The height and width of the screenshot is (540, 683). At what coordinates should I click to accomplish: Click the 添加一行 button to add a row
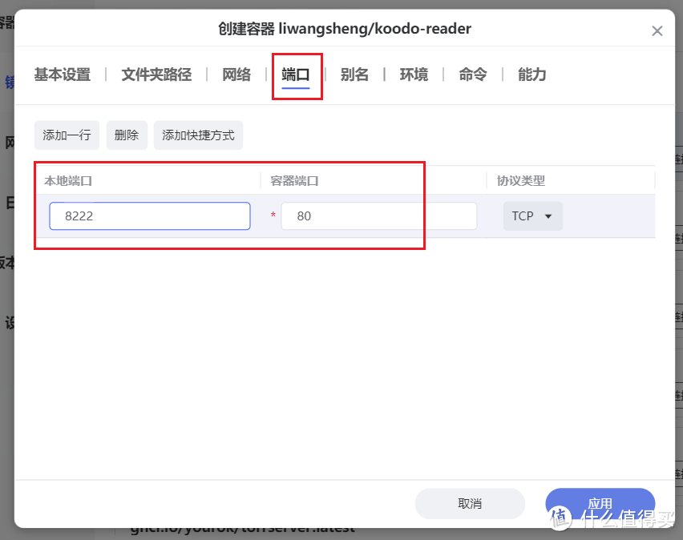(67, 135)
